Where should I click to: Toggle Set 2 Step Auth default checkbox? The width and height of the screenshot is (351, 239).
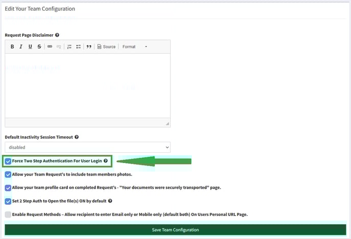[8, 201]
